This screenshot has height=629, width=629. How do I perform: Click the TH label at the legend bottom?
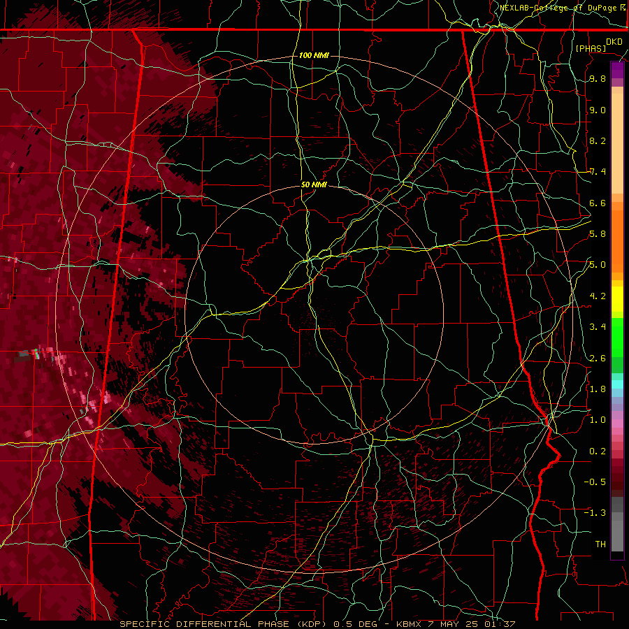(x=600, y=544)
